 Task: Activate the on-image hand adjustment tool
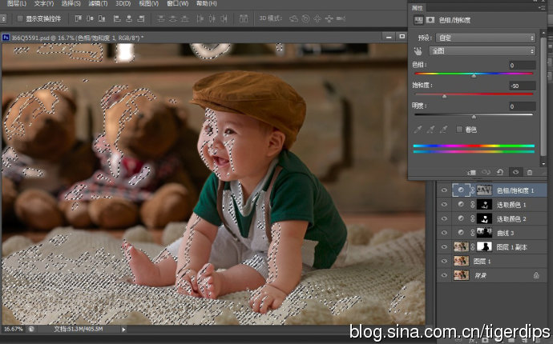pos(418,51)
